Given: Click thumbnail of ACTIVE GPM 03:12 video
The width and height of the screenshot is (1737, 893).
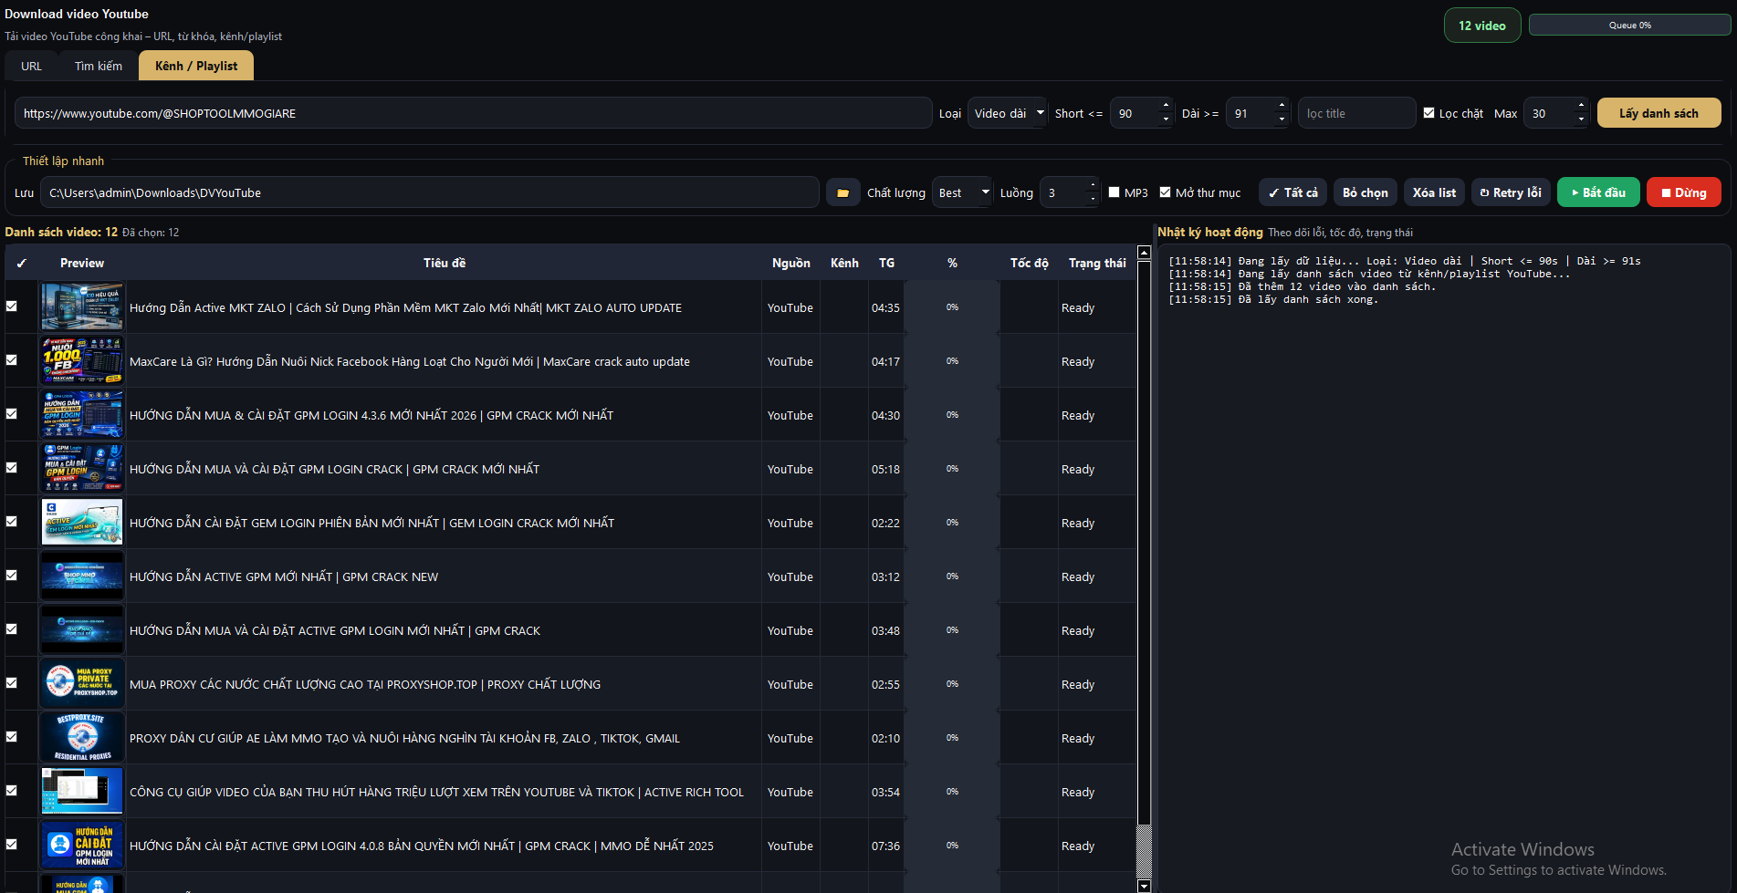Looking at the screenshot, I should click(82, 576).
